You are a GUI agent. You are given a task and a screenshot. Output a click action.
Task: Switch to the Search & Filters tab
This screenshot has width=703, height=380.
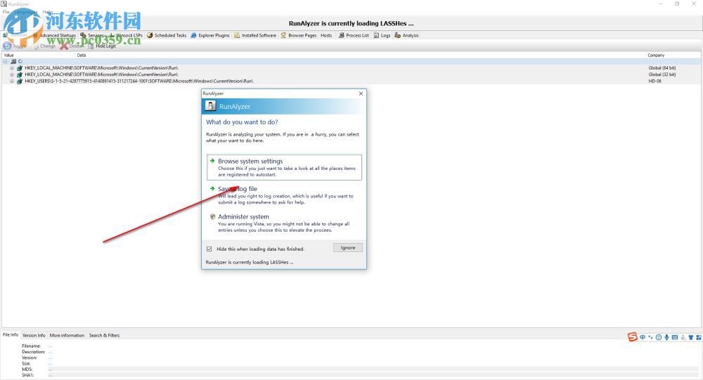point(104,335)
